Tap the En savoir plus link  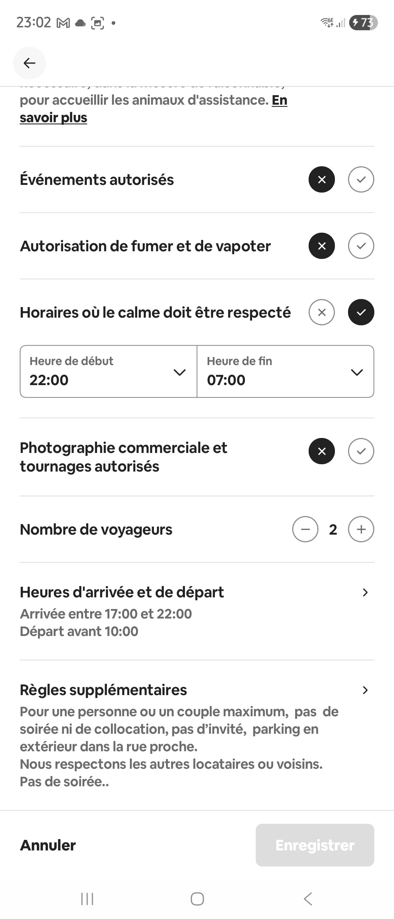coord(54,118)
